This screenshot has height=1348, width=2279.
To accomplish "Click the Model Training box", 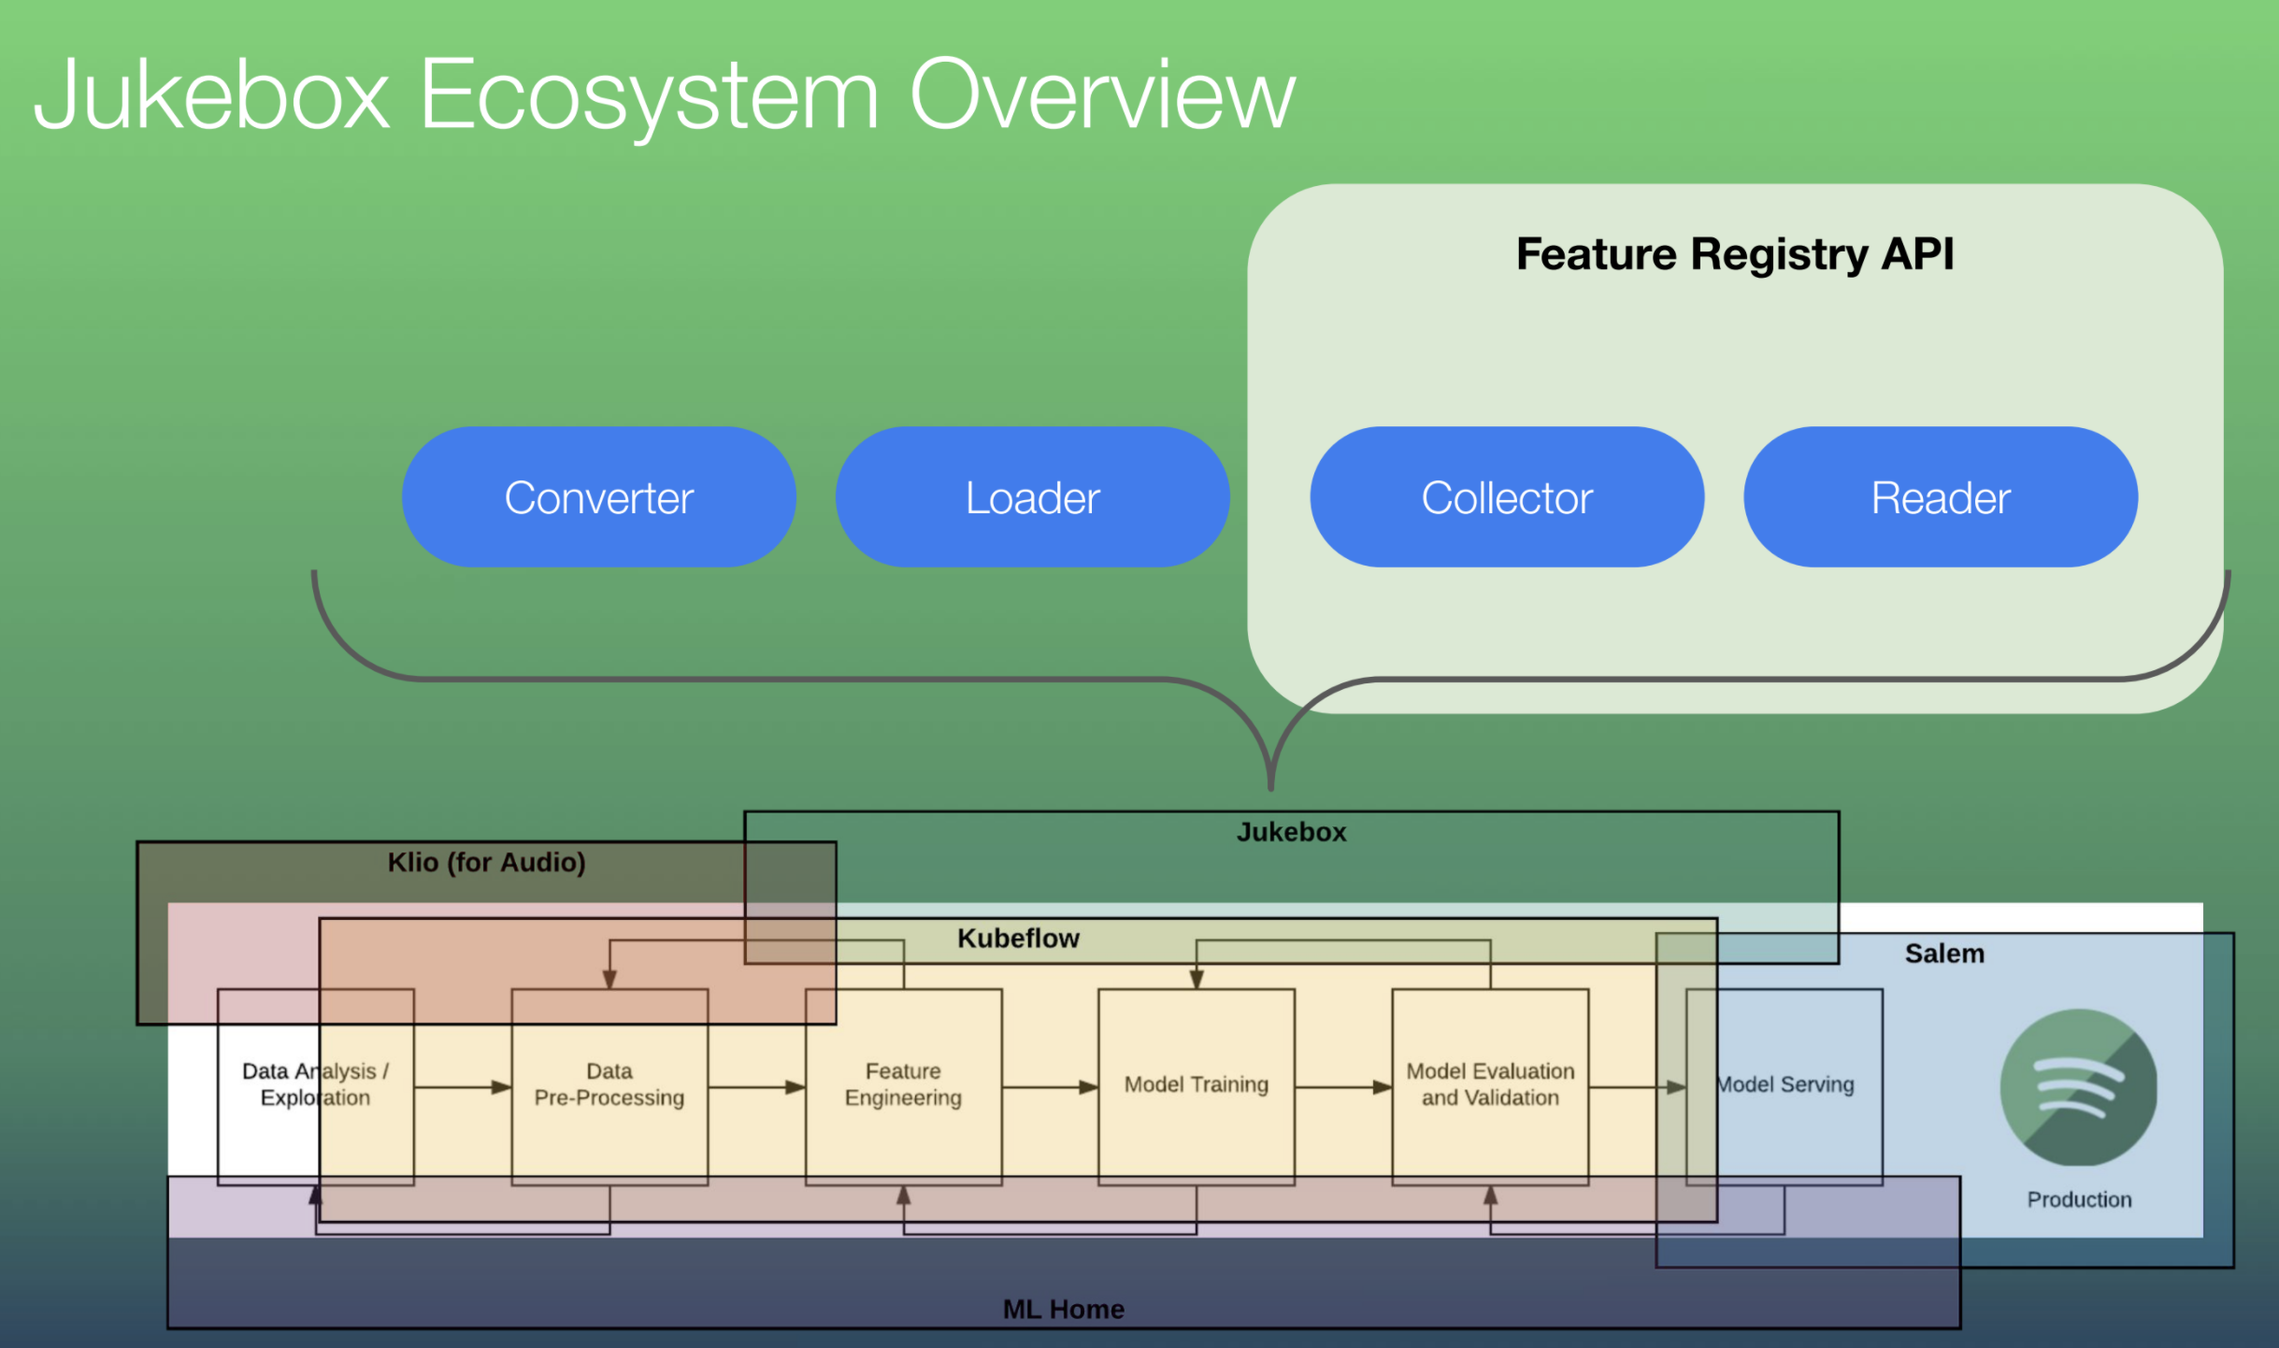I will tap(1197, 1084).
